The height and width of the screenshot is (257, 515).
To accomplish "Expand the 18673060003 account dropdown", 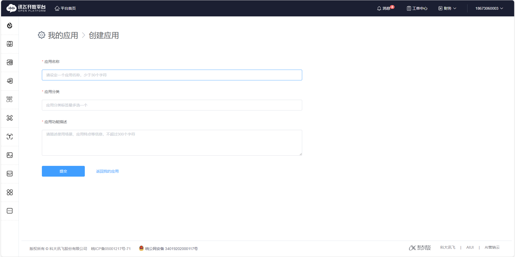I will click(489, 8).
